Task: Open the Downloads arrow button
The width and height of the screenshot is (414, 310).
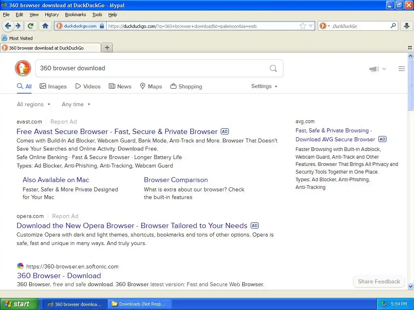Action: coord(407,26)
